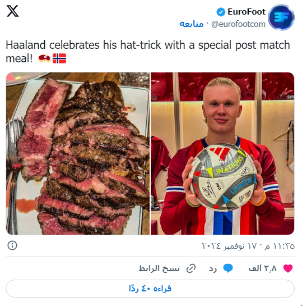The width and height of the screenshot is (302, 306).
Task: Click the رد reply label
Action: 212,269
